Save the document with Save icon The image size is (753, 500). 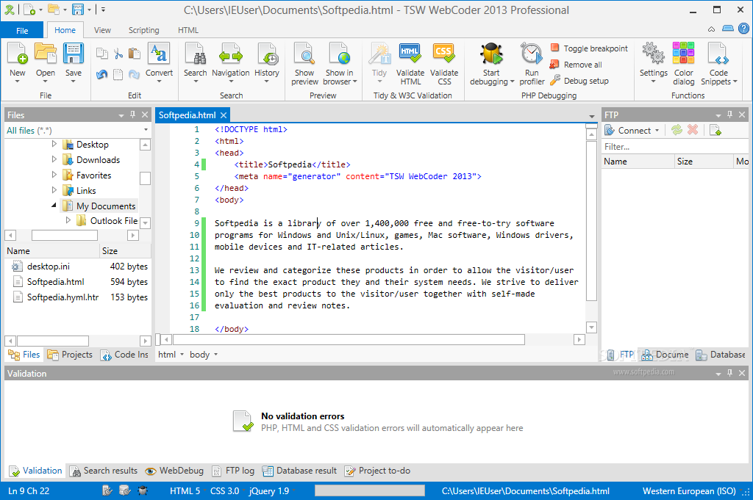click(x=74, y=53)
